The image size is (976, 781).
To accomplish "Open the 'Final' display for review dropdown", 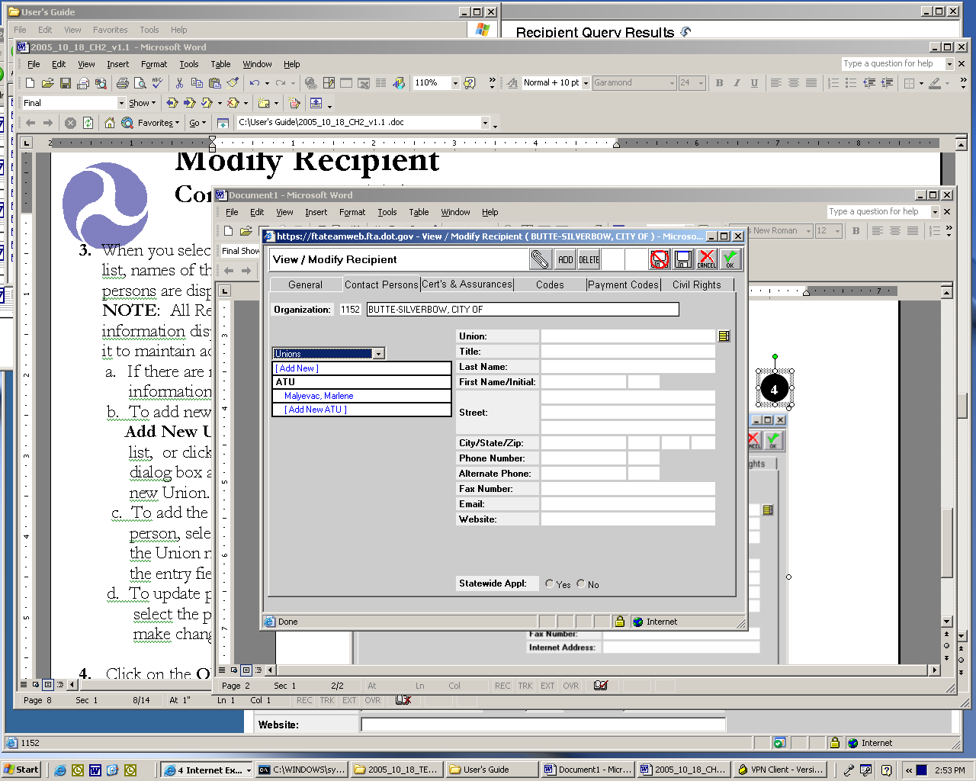I will click(x=121, y=103).
